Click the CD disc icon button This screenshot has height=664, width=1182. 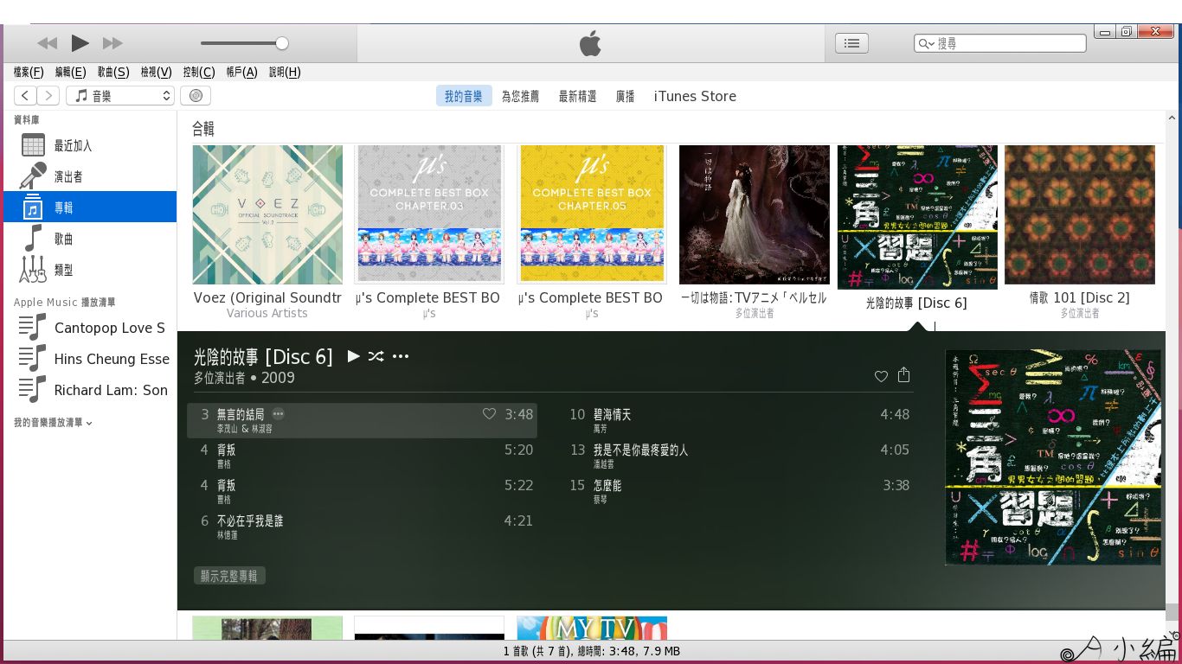(196, 96)
